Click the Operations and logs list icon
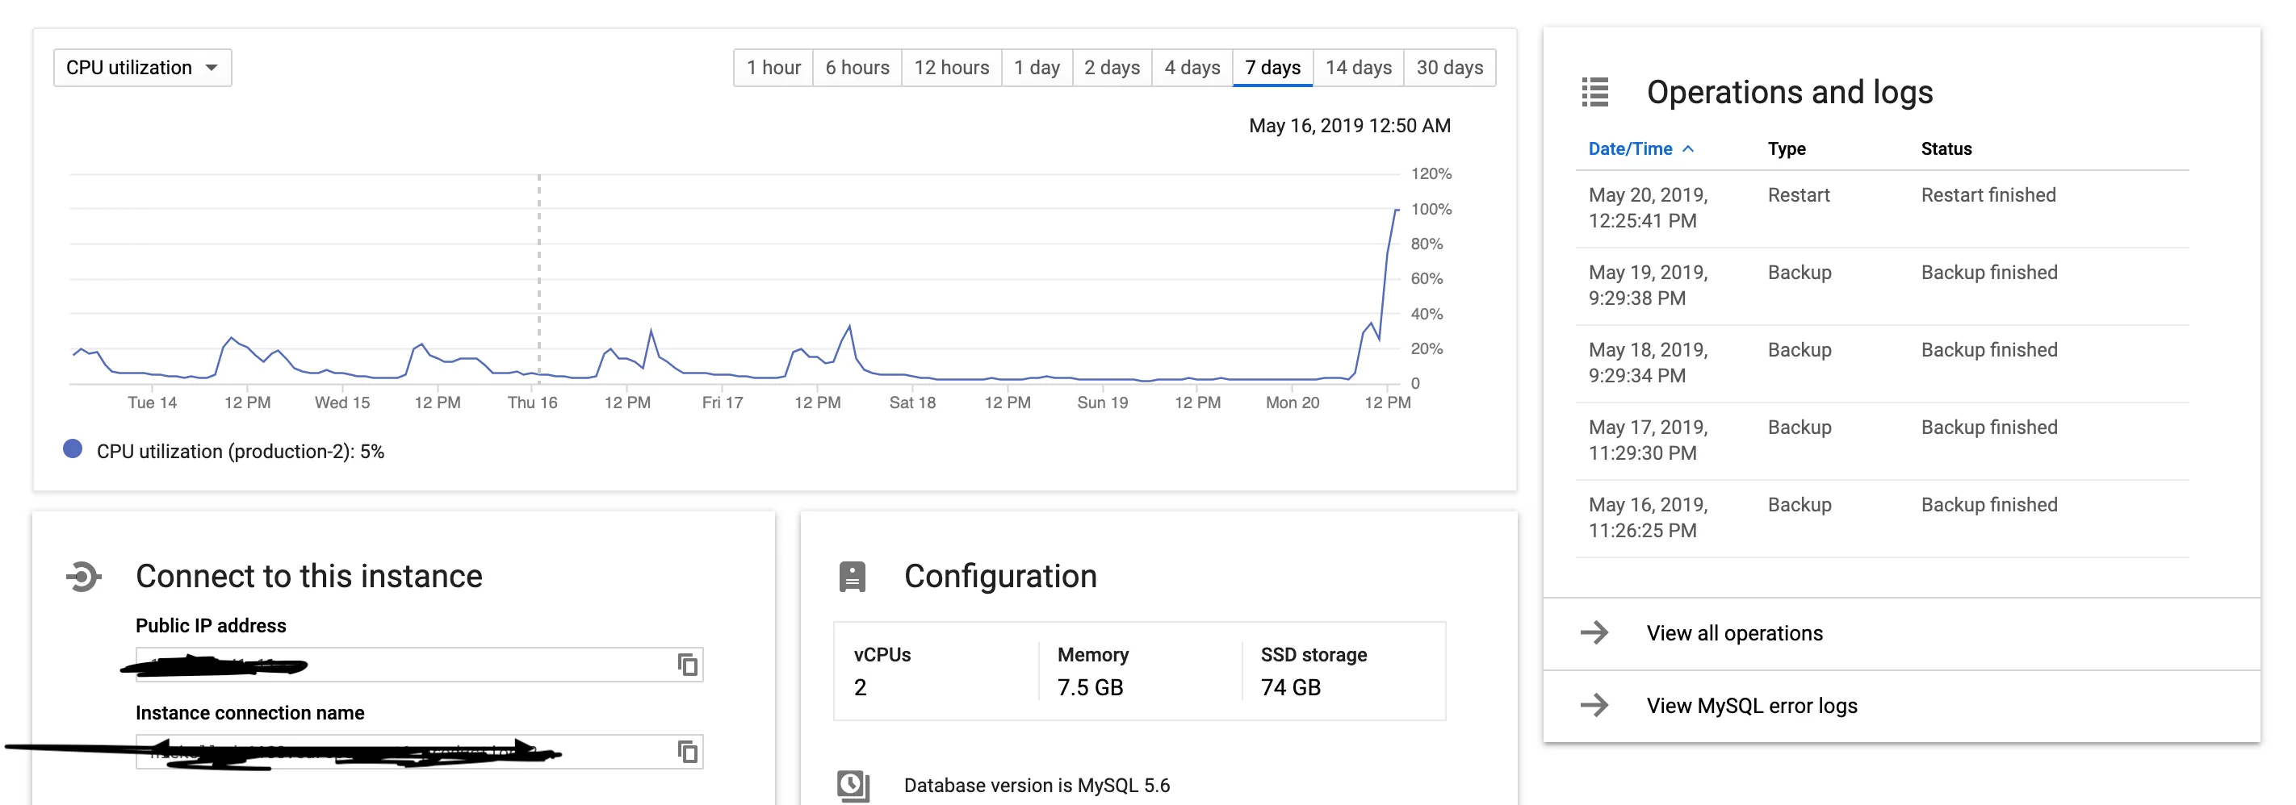 pos(1594,93)
